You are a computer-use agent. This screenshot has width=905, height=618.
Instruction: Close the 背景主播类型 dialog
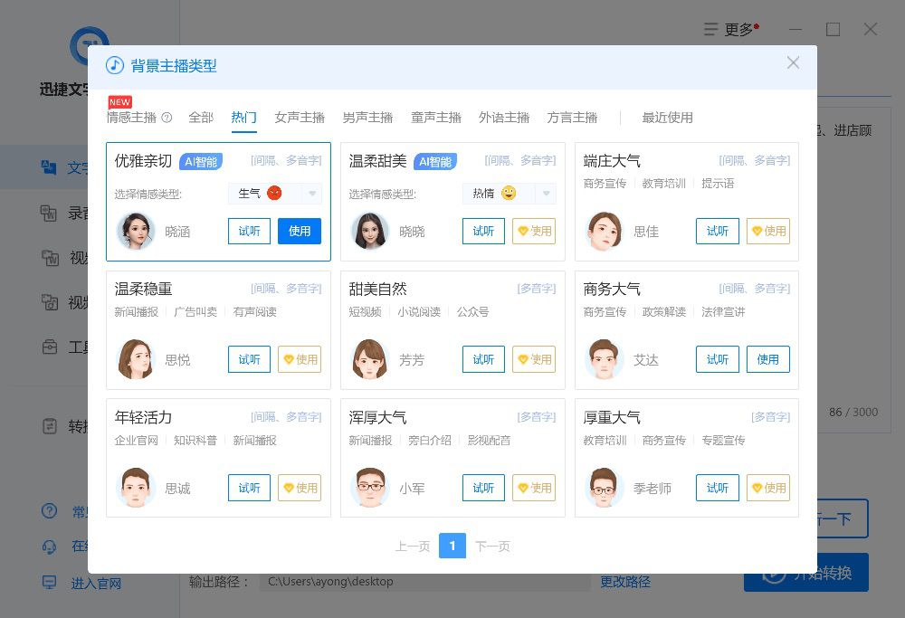tap(793, 63)
